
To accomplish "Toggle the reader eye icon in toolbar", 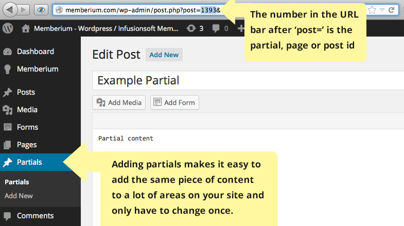I will tap(41, 10).
